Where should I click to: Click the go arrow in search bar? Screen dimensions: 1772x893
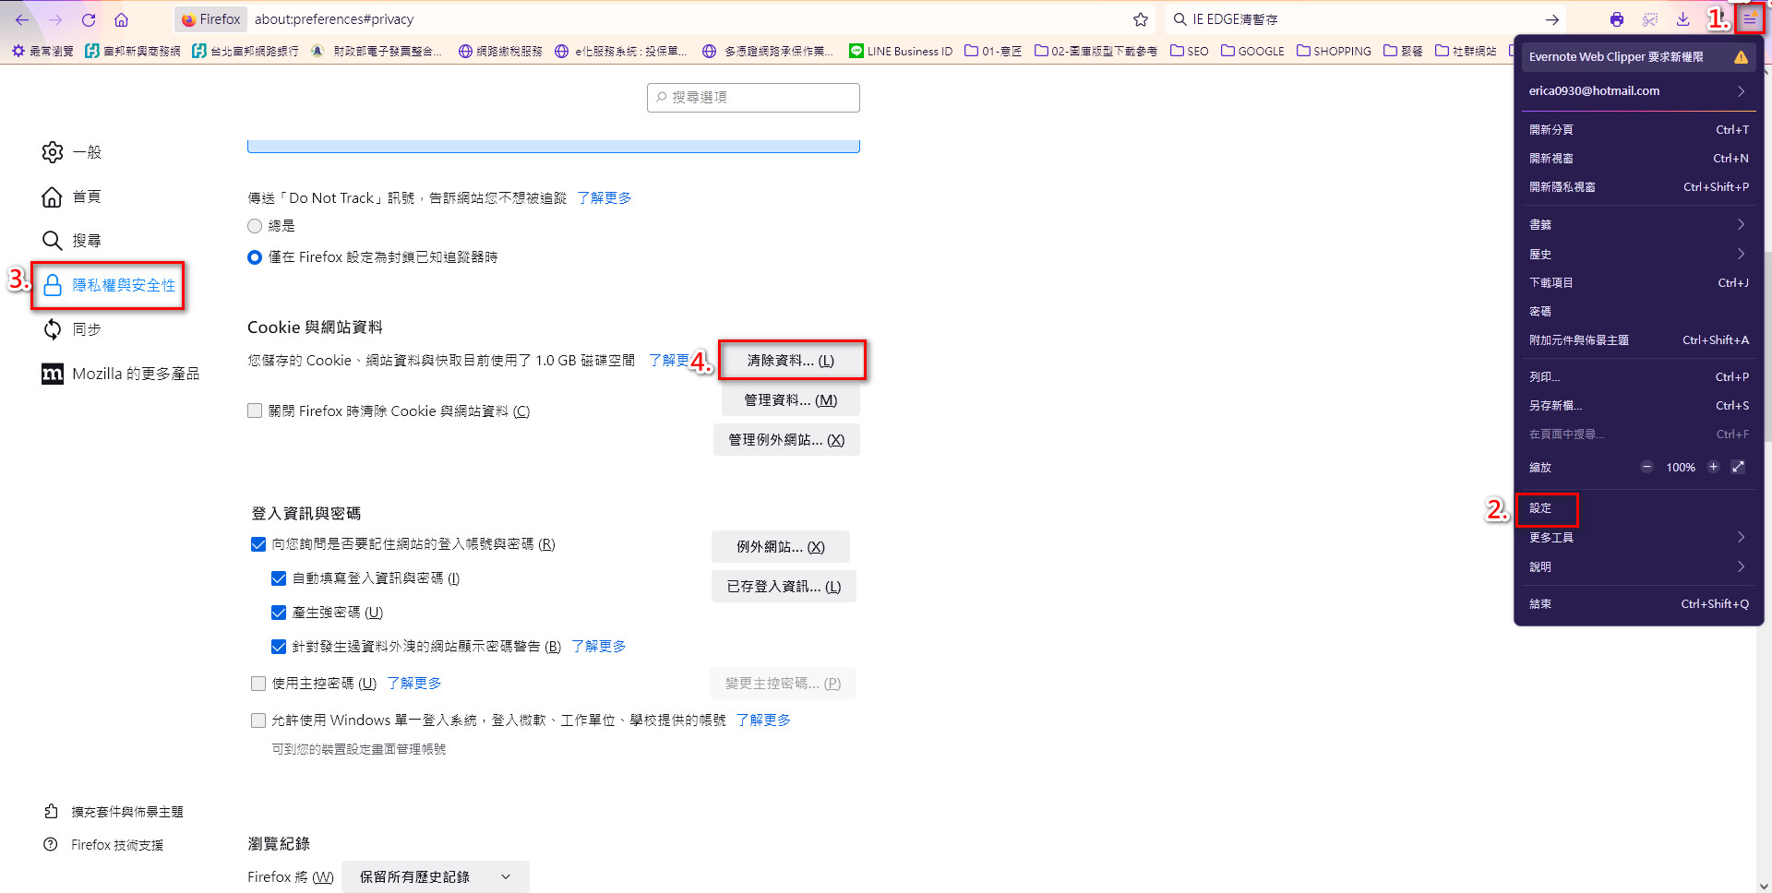point(1552,19)
